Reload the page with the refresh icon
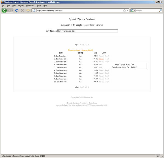164x158 pixels. click(x=16, y=10)
